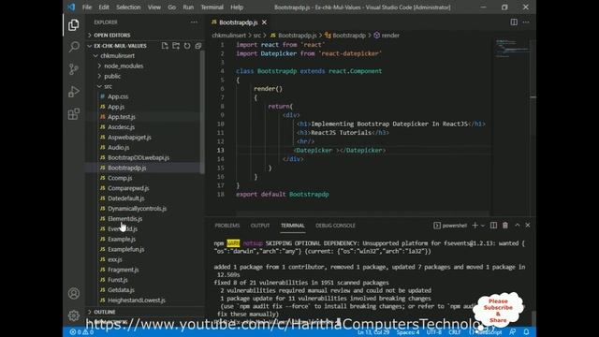Image resolution: width=599 pixels, height=337 pixels.
Task: Open Aspwebapiget.js file
Action: pos(129,138)
